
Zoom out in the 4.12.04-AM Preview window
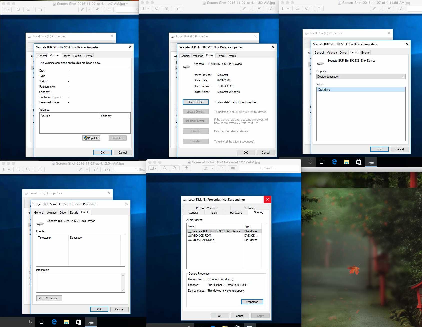point(18,169)
